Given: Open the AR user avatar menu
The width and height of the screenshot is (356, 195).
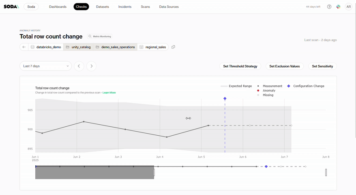Looking at the screenshot, I should 348,7.
